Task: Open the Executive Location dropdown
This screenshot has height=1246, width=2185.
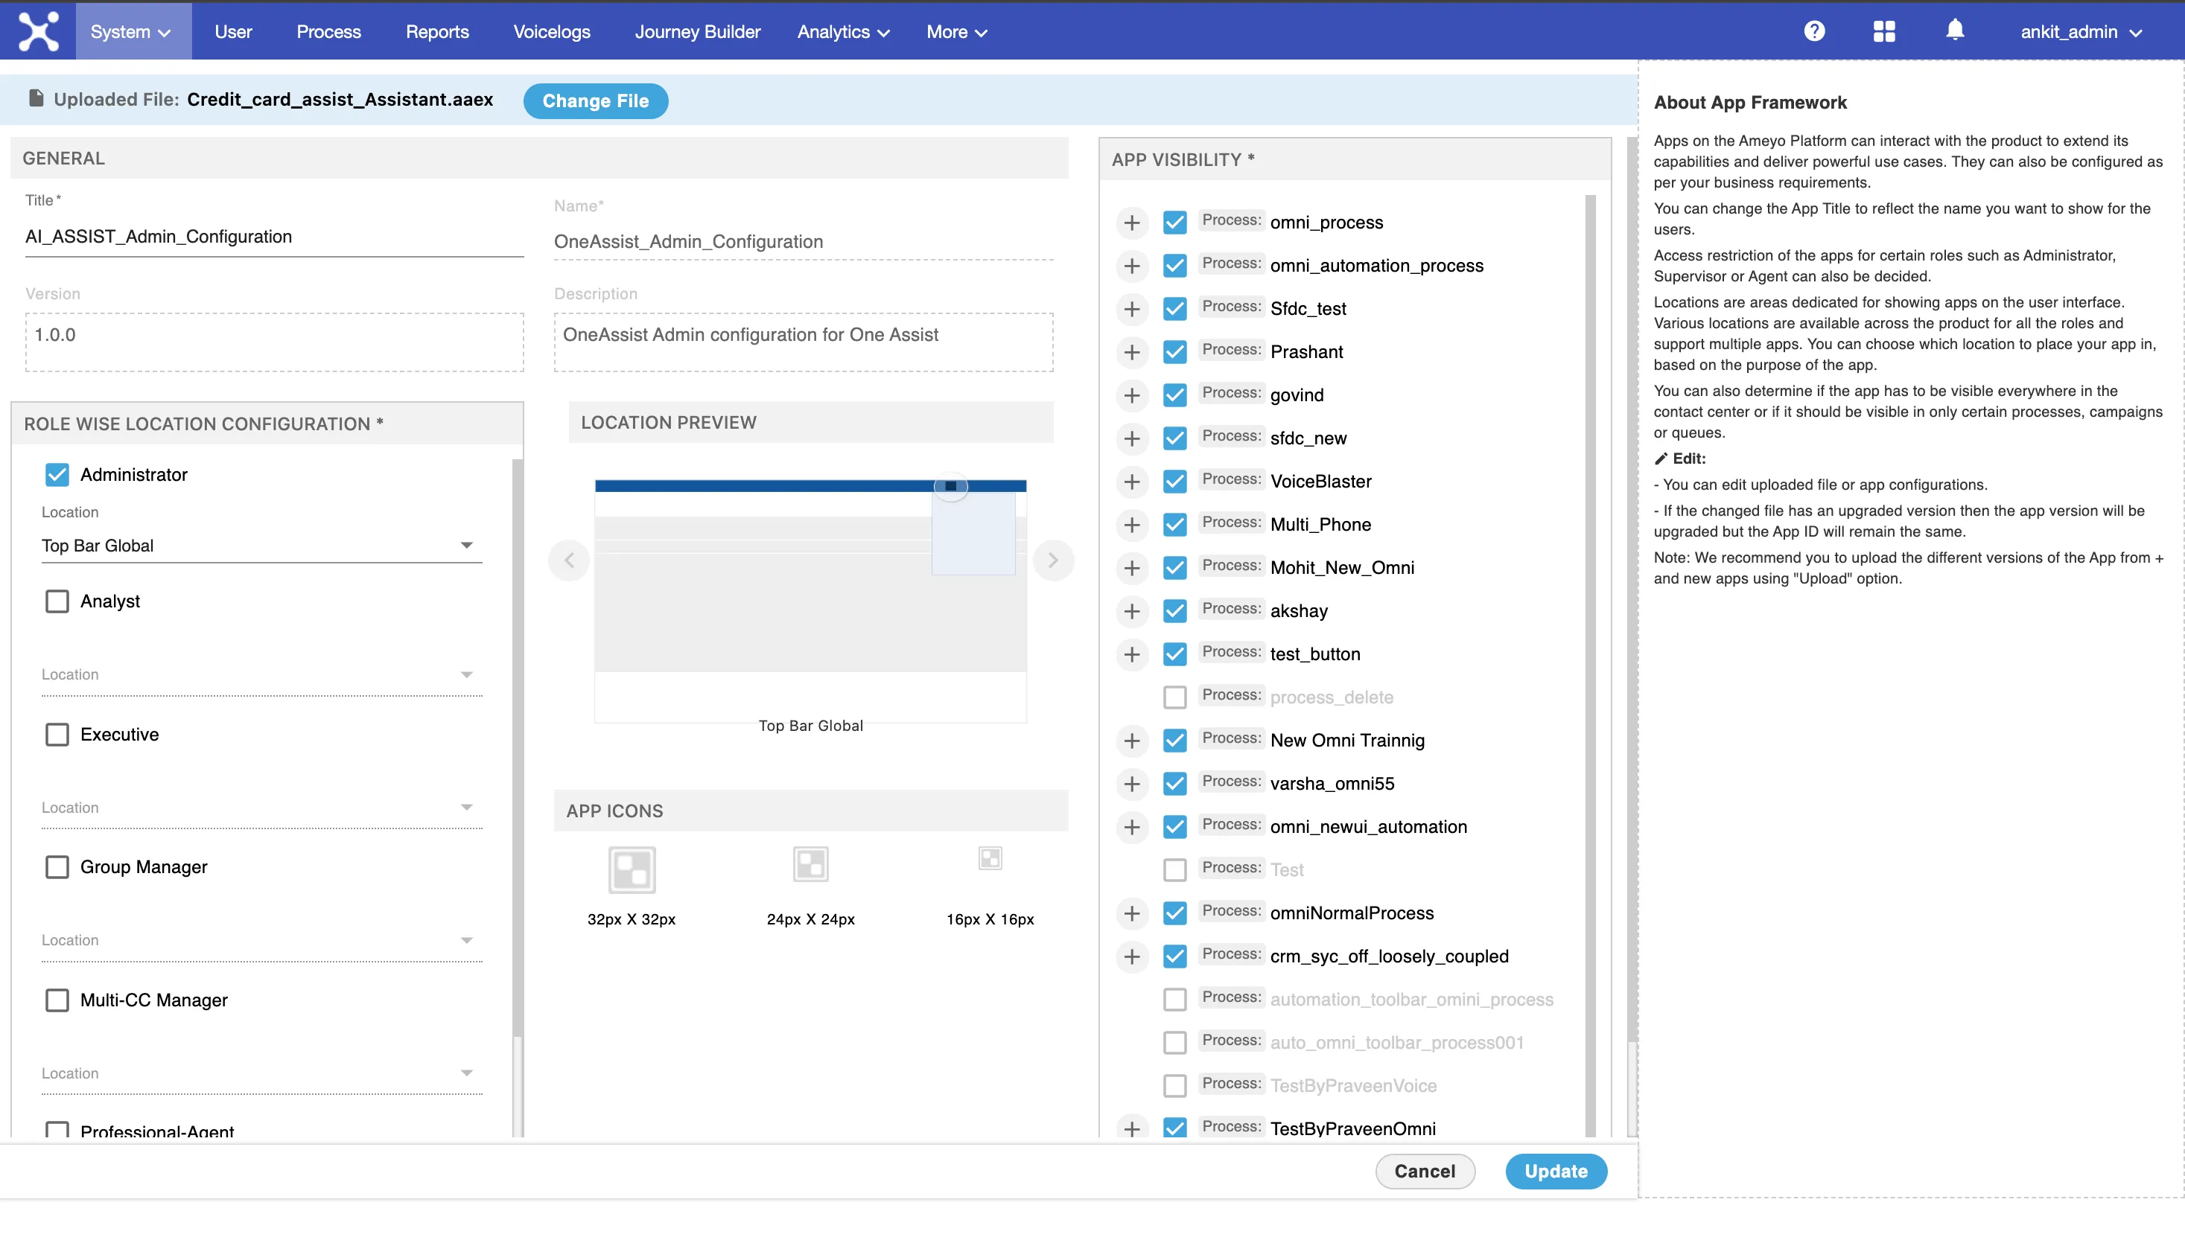Action: [x=261, y=807]
